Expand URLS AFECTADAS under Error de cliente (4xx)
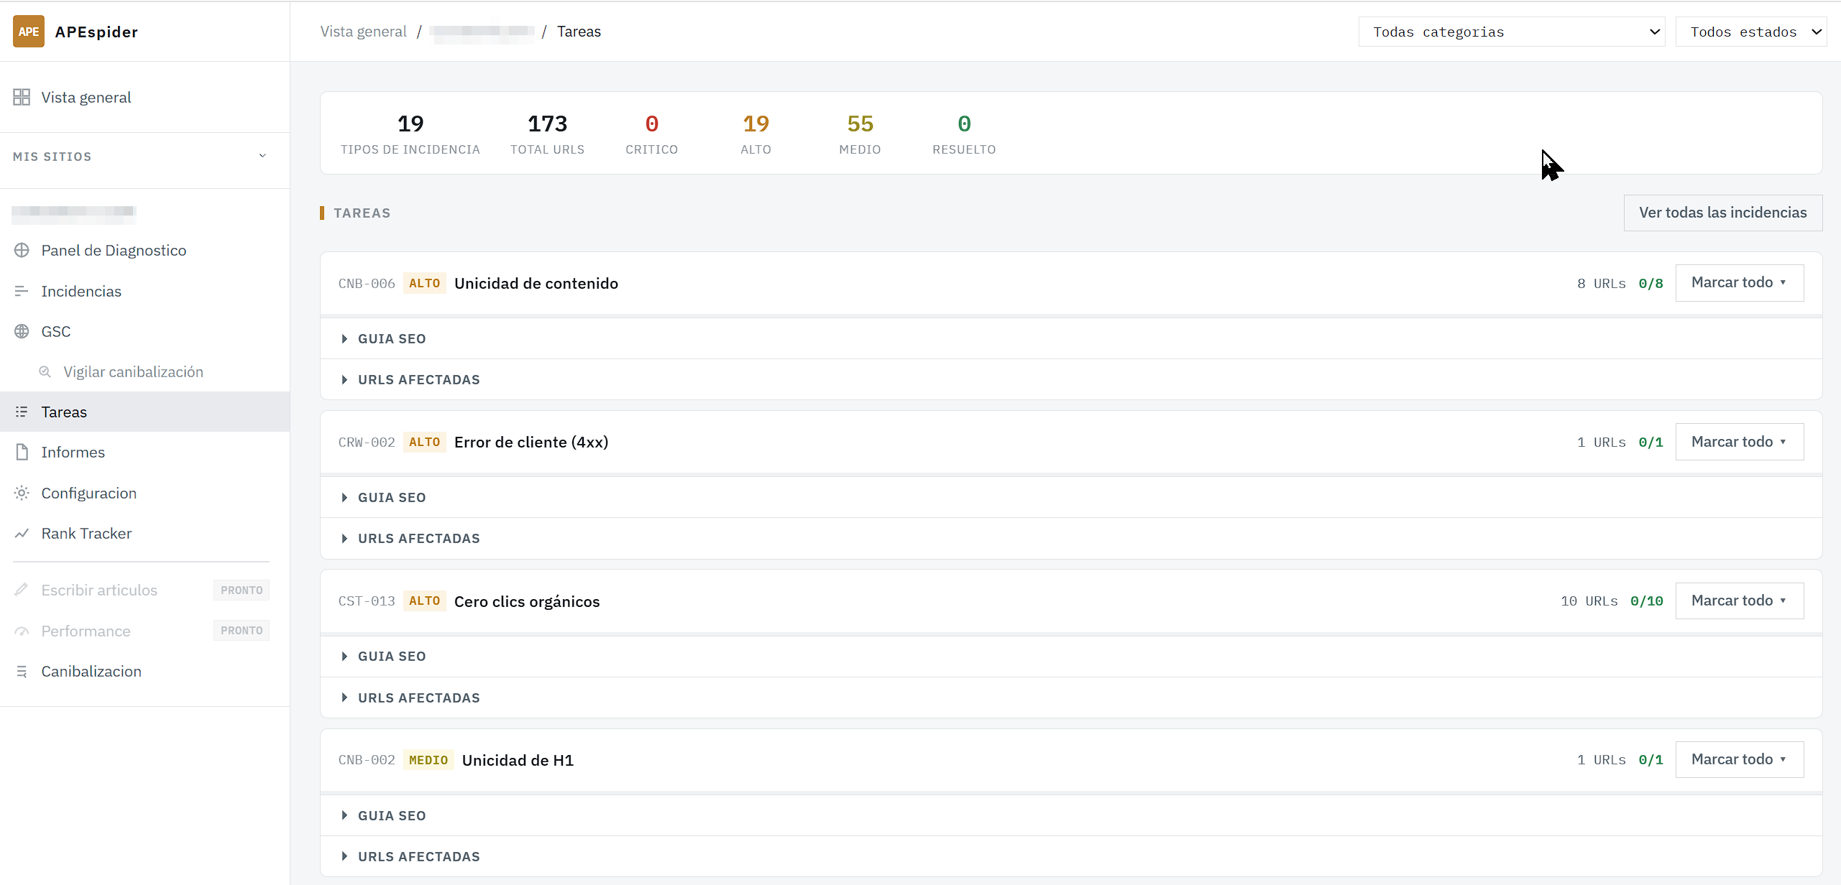 (x=1071, y=538)
